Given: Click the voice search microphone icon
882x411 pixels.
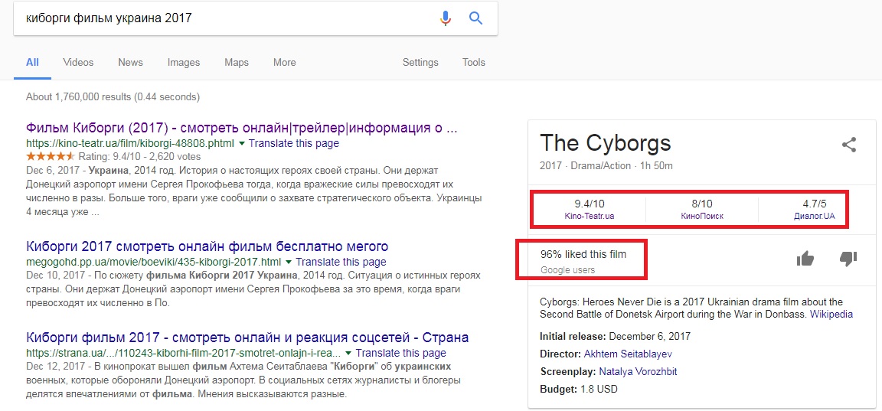Looking at the screenshot, I should click(x=446, y=18).
